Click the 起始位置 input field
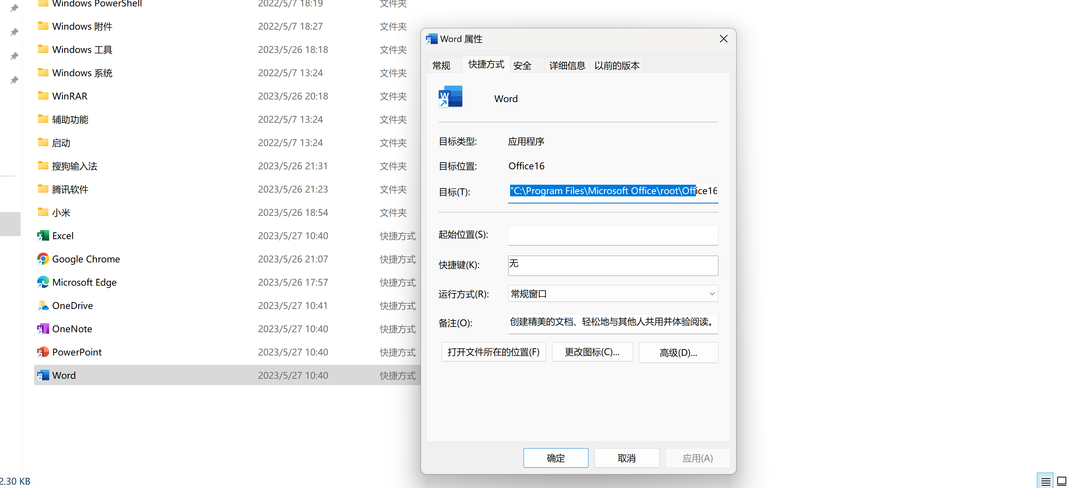 (x=613, y=235)
